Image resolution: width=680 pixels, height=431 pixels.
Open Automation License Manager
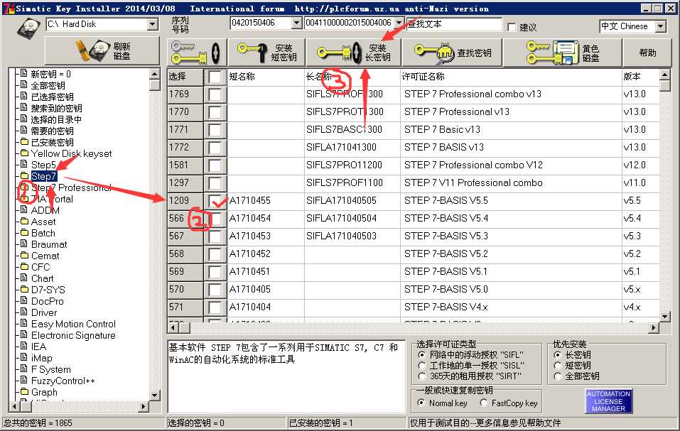click(608, 401)
